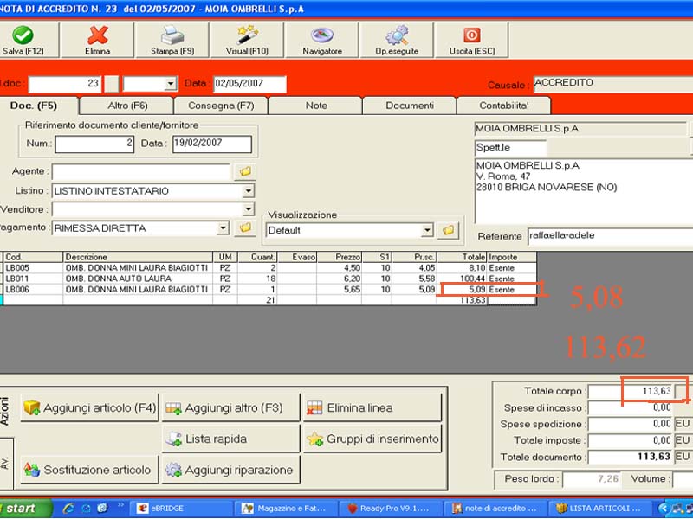Switch to LISTA ARTICOLI taskbar window

(x=599, y=509)
